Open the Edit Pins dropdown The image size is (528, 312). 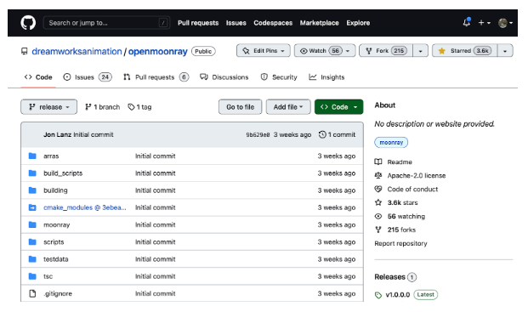point(264,51)
